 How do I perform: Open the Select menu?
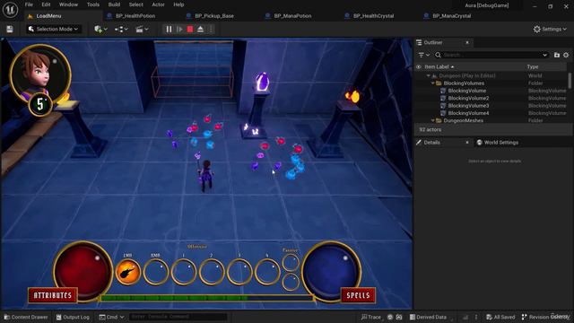pos(135,4)
